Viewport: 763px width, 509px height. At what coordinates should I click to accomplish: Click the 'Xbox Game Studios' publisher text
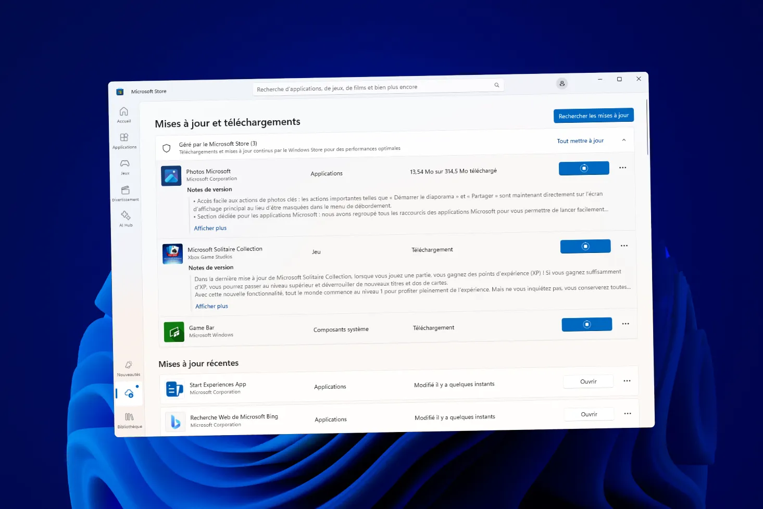(x=210, y=257)
